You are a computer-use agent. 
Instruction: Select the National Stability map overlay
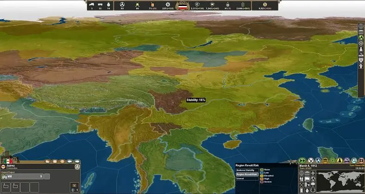pyautogui.click(x=247, y=170)
